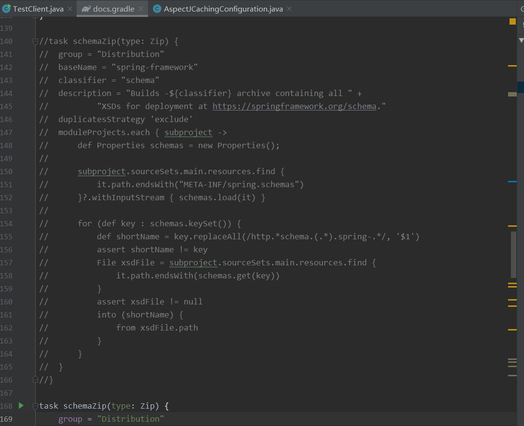Click the word subproject on line 147
524x426 pixels.
188,132
